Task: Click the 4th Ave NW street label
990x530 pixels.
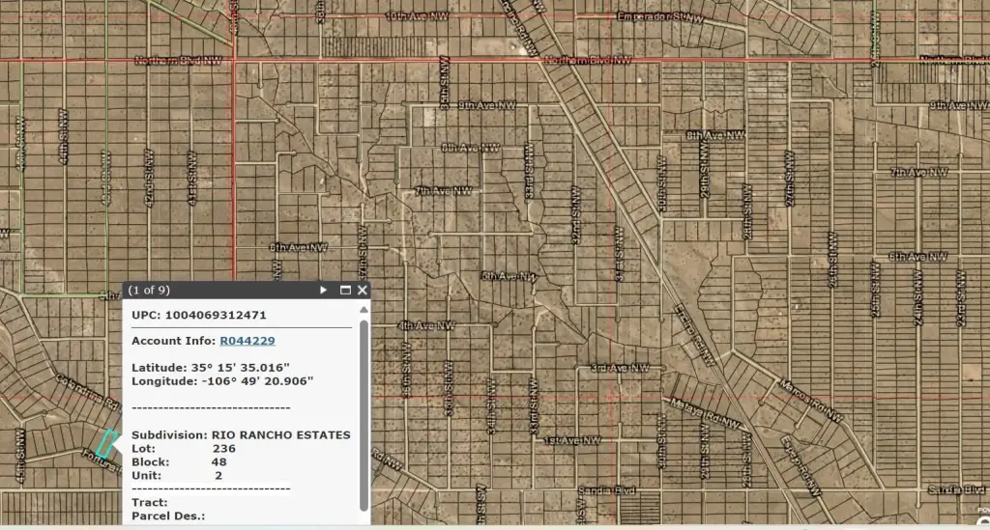Action: tap(430, 325)
